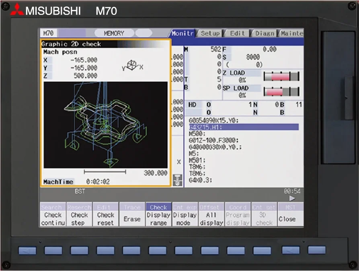Viewport: 359px width, 271px height.
Task: Click the XYZ axis orientation icon
Action: (132, 66)
